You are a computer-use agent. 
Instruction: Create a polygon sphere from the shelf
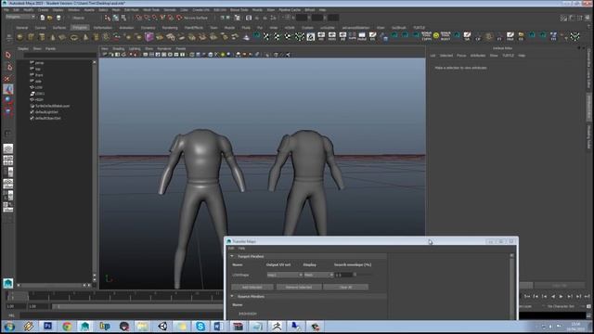coord(20,37)
